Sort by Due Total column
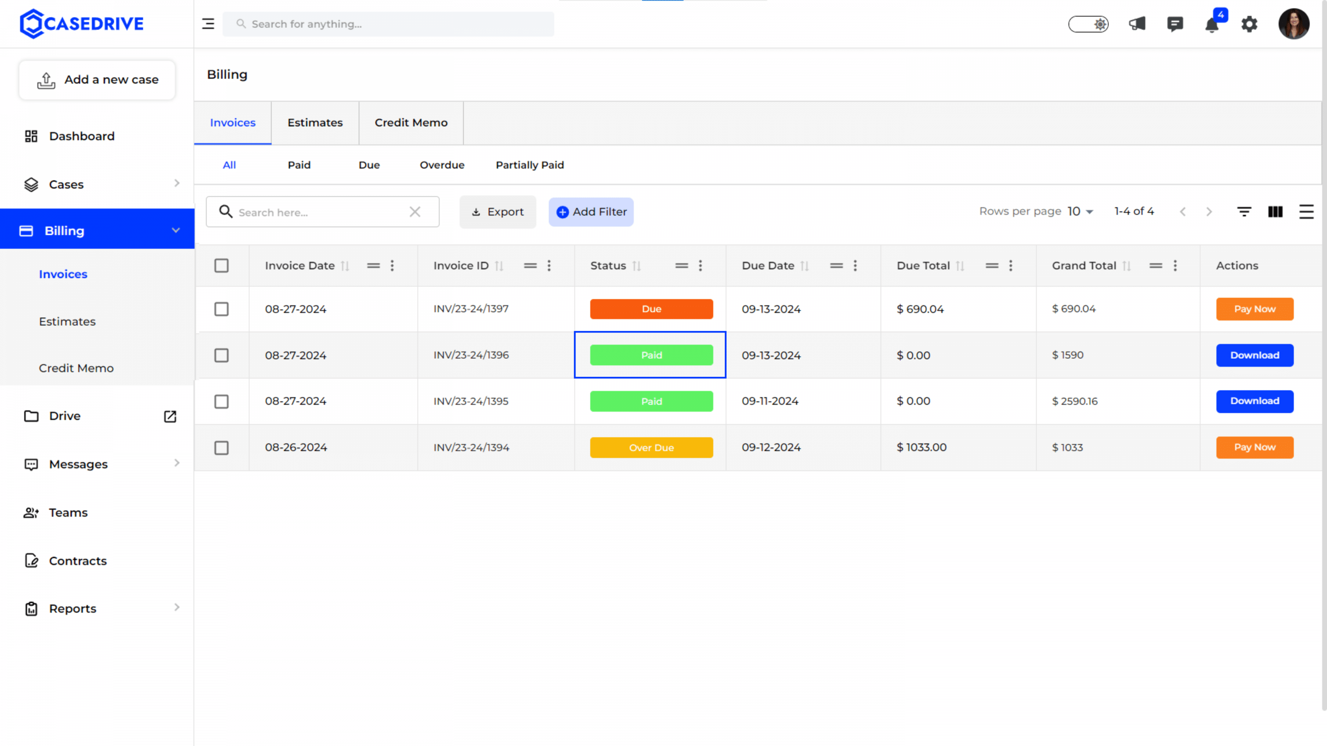Viewport: 1327px width, 746px height. pos(960,266)
